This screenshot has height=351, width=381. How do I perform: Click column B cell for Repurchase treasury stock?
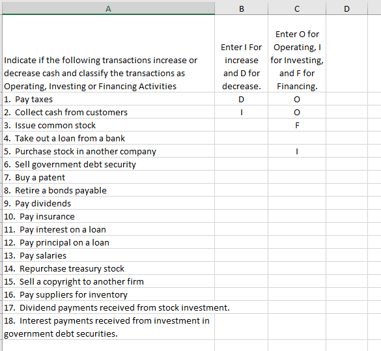click(x=241, y=268)
